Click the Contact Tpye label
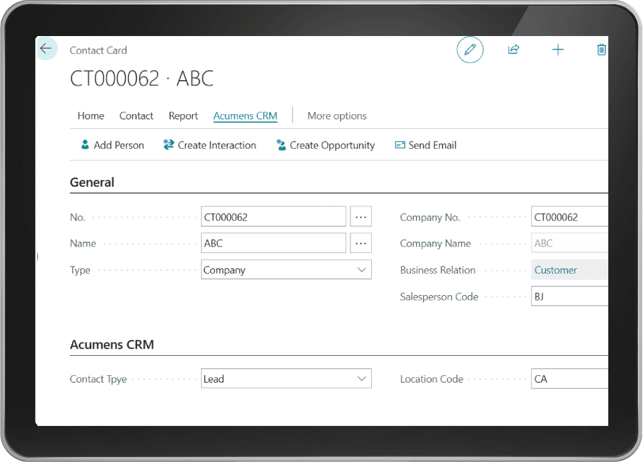The image size is (643, 462). (98, 379)
